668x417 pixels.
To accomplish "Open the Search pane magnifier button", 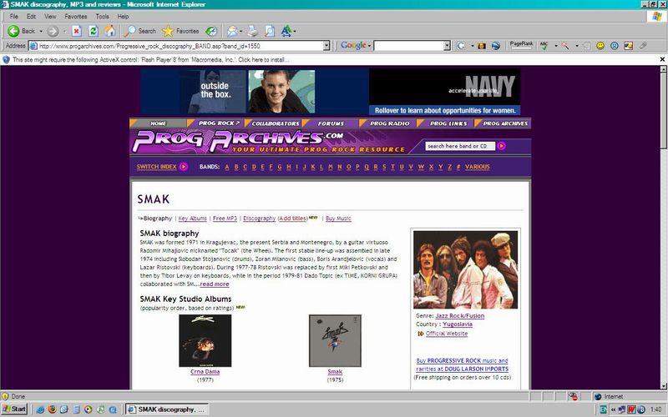I will point(140,31).
